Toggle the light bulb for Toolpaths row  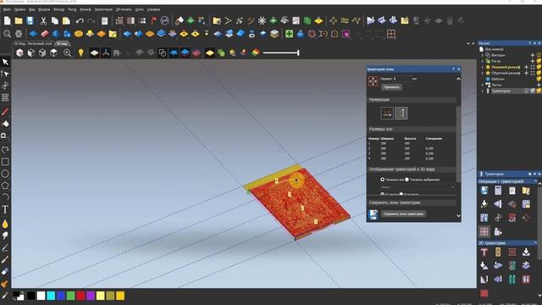pyautogui.click(x=539, y=91)
